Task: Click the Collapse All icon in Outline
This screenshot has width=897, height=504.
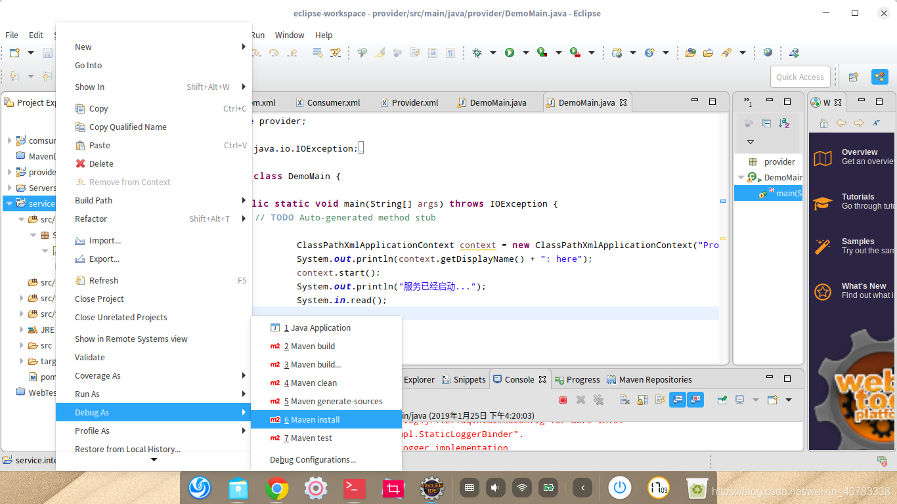Action: (766, 123)
